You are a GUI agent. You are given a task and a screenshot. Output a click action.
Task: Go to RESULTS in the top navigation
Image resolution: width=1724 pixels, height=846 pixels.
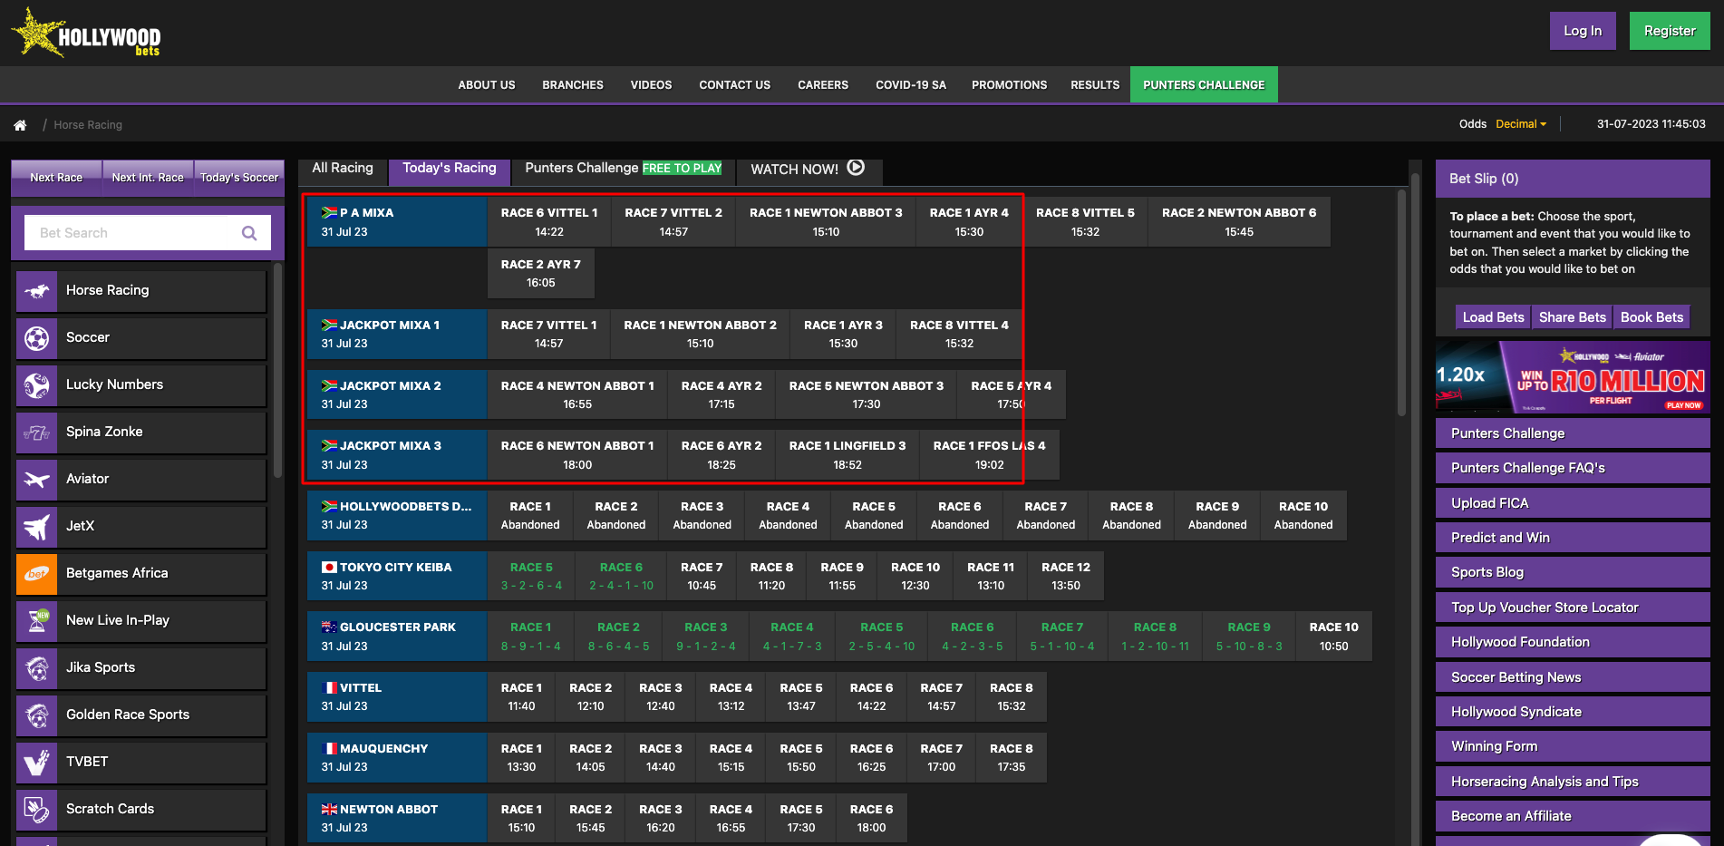point(1094,84)
